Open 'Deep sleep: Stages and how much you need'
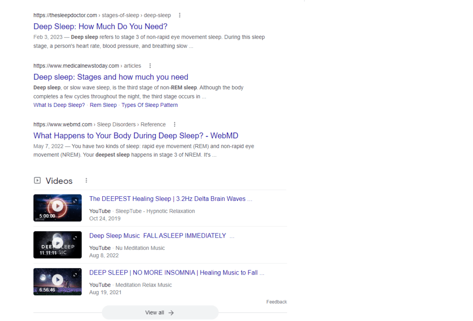 pyautogui.click(x=111, y=77)
